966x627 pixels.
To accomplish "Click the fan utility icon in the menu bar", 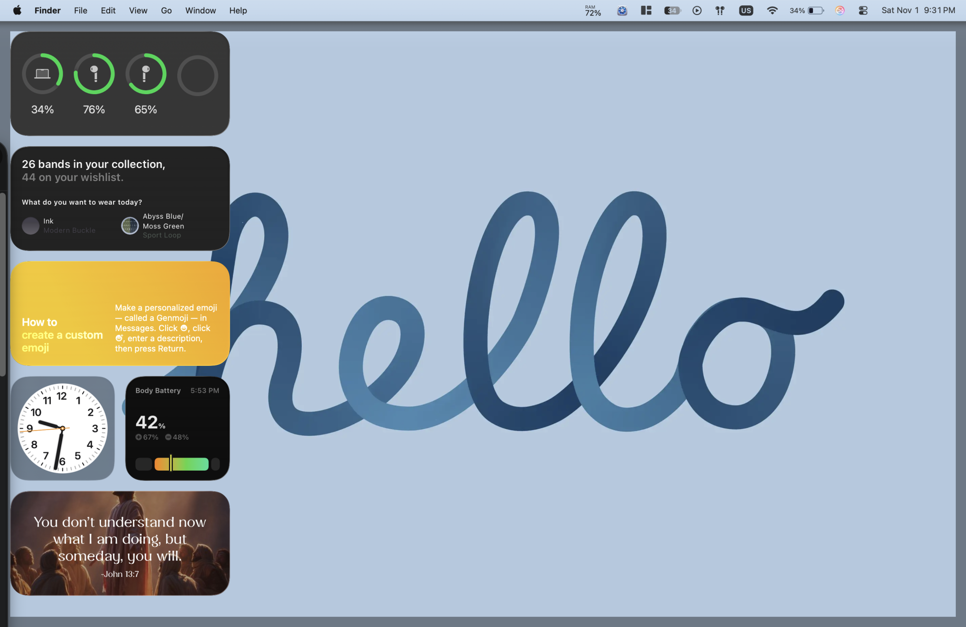I will click(622, 10).
